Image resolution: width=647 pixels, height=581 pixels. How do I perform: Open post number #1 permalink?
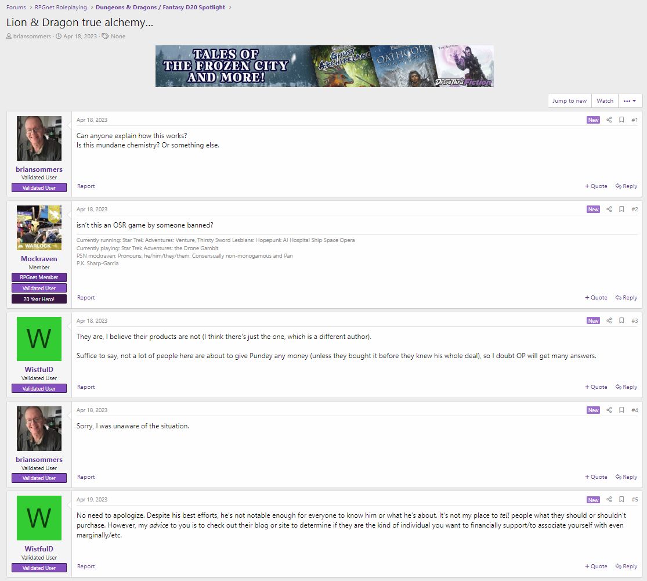tap(635, 120)
